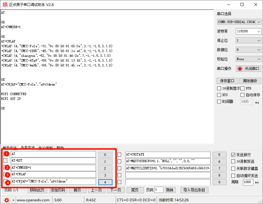Screen dimensions: 263x204
Task: Enable the RTS checkbox
Action: point(218,95)
